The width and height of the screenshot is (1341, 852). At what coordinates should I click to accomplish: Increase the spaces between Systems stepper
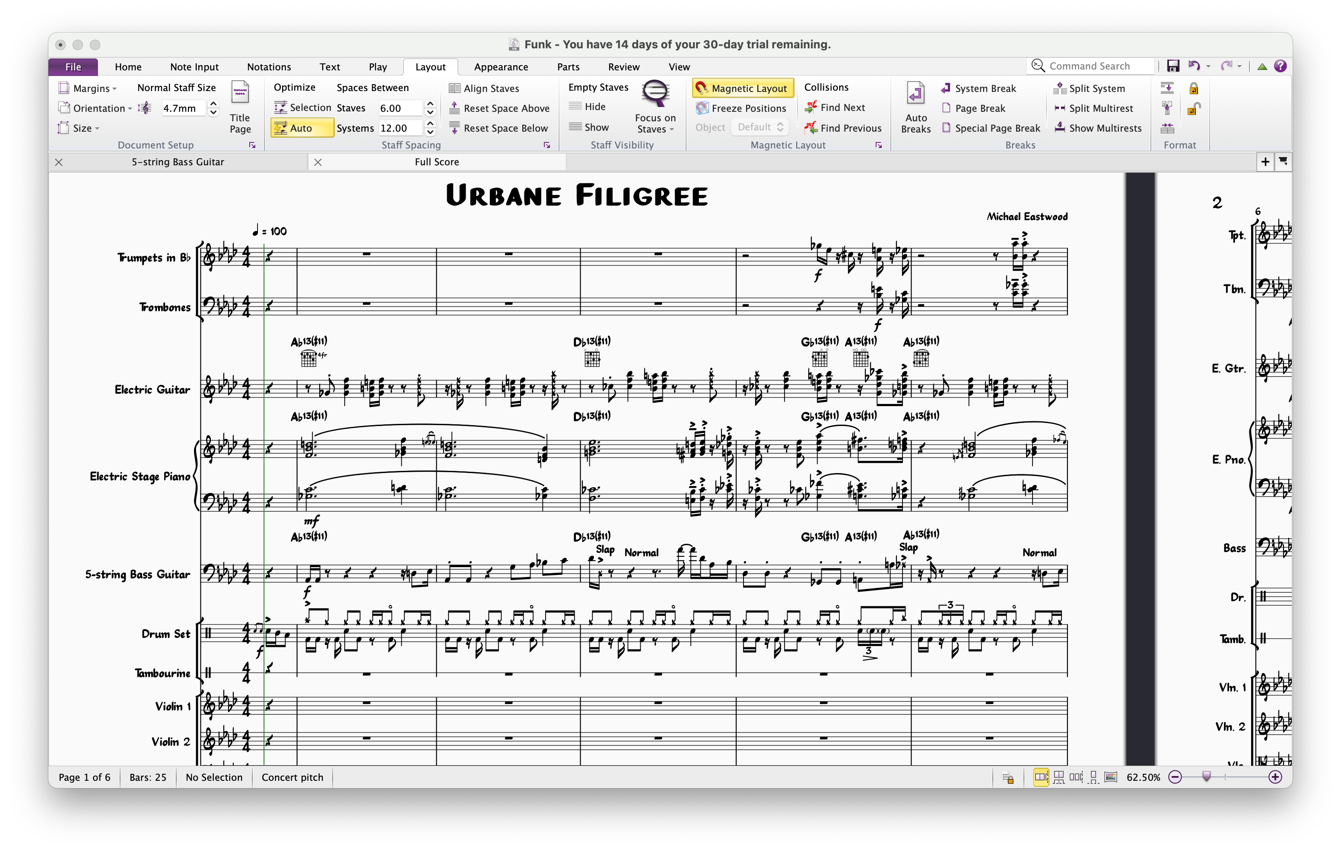[x=430, y=123]
